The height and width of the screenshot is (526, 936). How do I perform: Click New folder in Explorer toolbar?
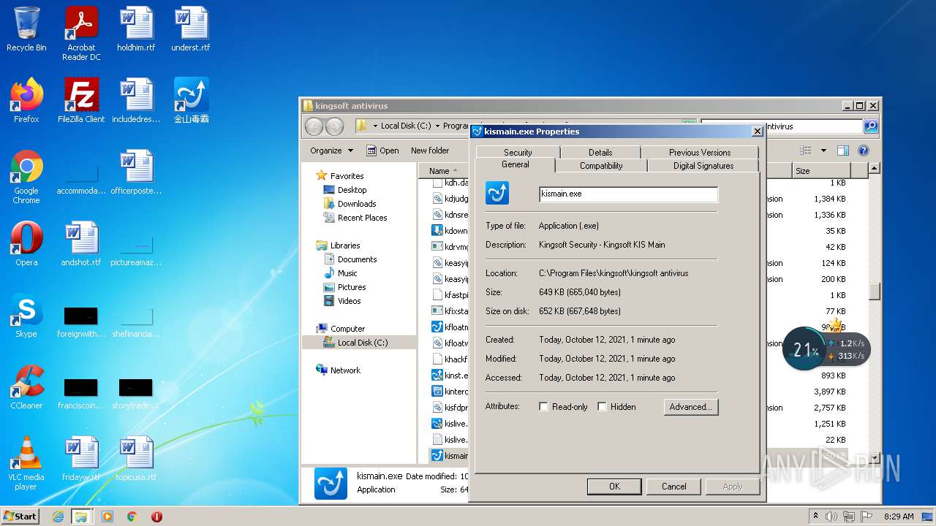(430, 150)
